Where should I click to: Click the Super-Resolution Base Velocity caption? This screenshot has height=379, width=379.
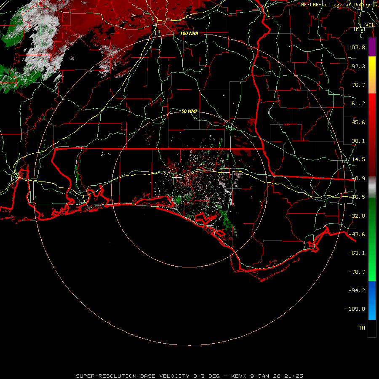(x=189, y=376)
